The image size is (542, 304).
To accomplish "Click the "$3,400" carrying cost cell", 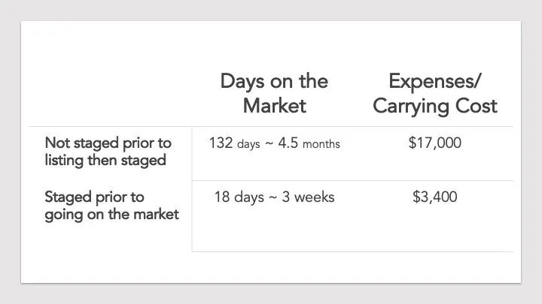I will 435,197.
